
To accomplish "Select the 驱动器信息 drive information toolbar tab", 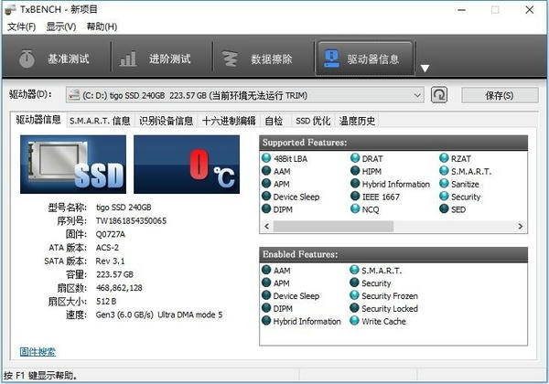I will [364, 59].
